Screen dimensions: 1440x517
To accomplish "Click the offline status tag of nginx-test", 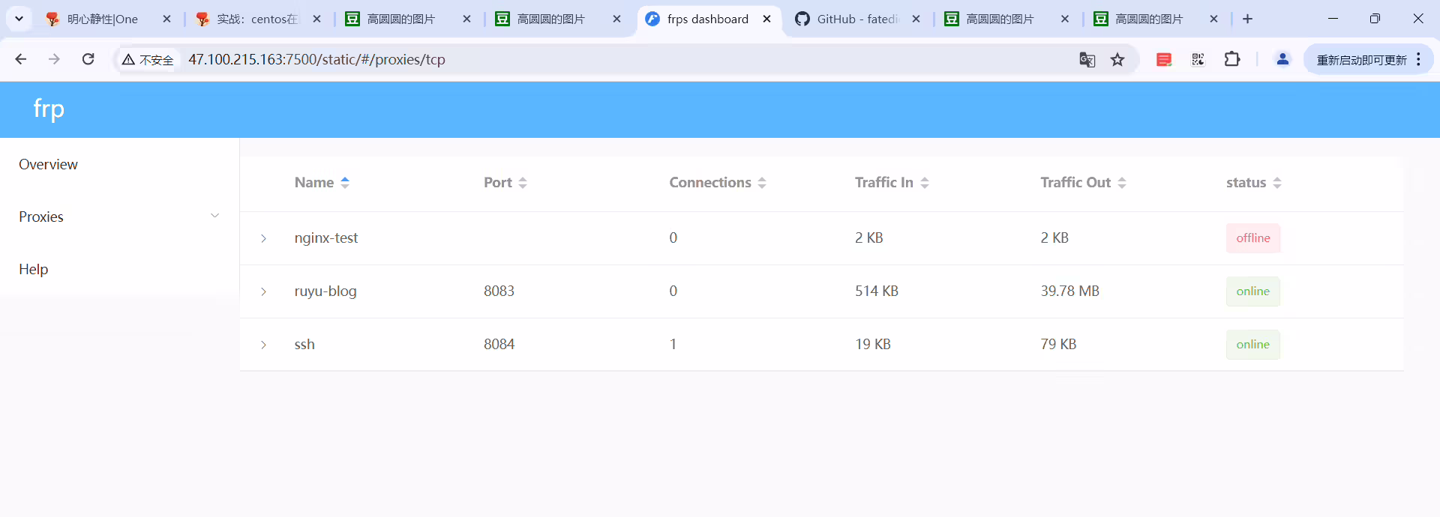I will click(1253, 238).
